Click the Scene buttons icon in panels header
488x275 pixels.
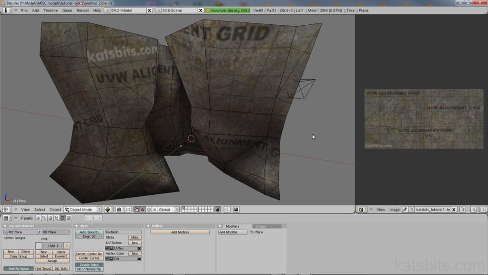[x=68, y=218]
